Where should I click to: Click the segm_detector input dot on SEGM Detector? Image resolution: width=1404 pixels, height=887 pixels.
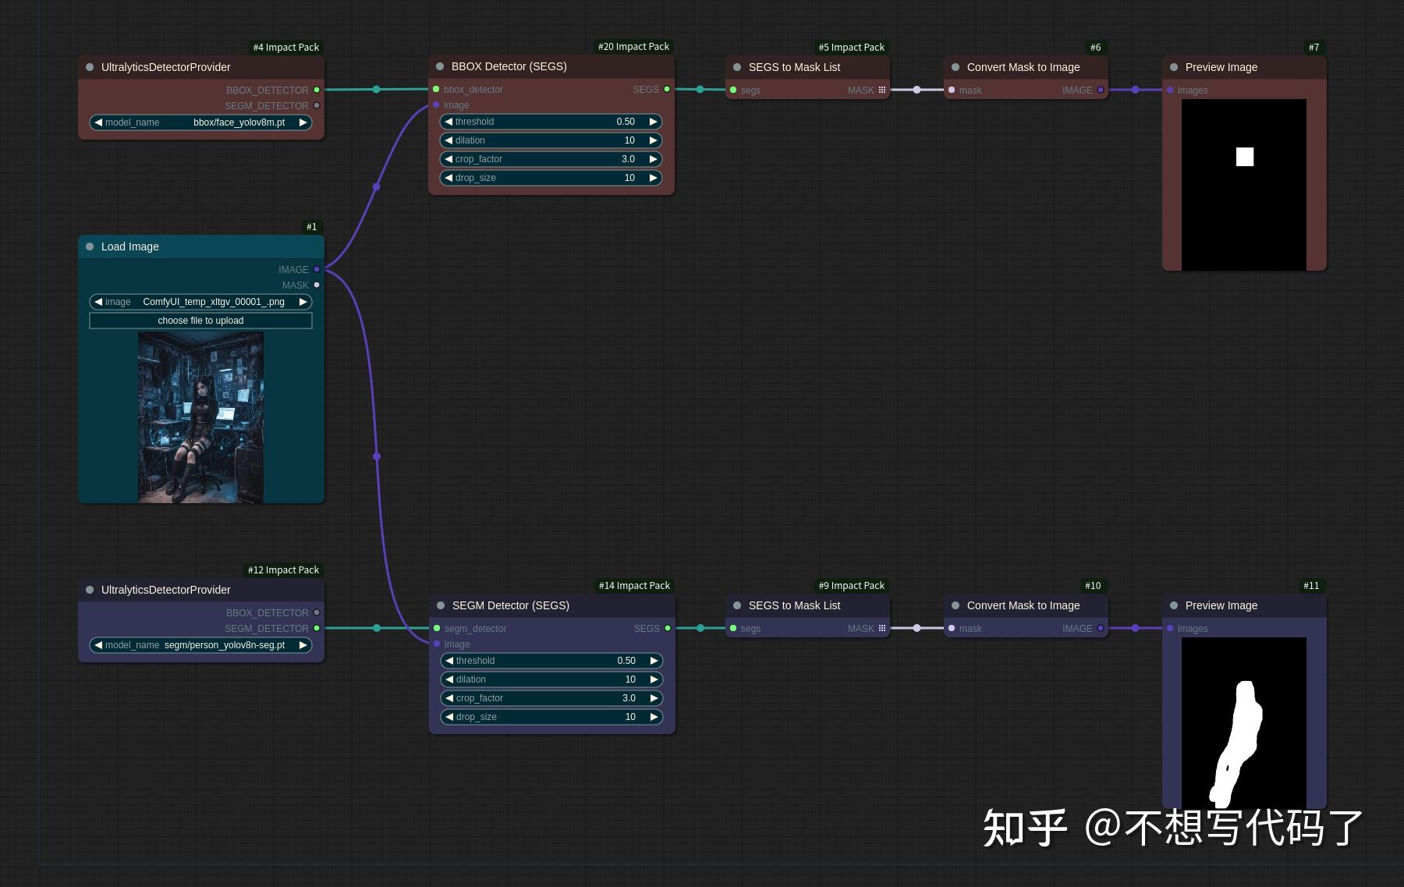(x=435, y=628)
